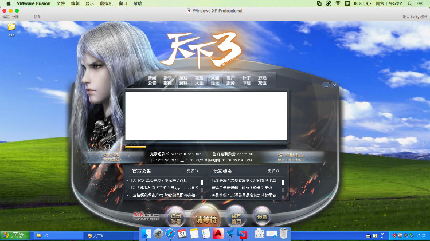The width and height of the screenshot is (430, 241).
Task: Click the VMware 设置 settings toolbar item
Action: (x=37, y=17)
